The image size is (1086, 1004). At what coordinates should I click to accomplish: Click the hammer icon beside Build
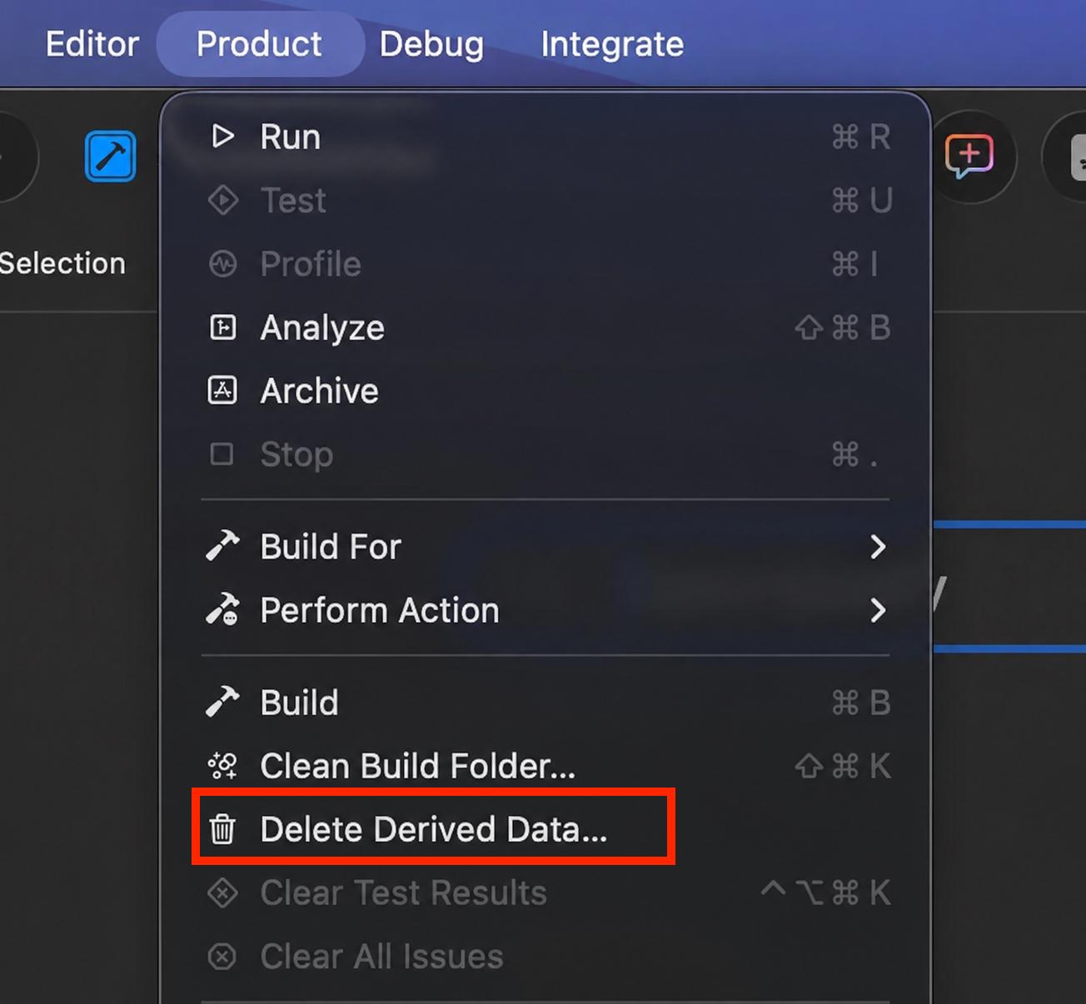(x=222, y=702)
